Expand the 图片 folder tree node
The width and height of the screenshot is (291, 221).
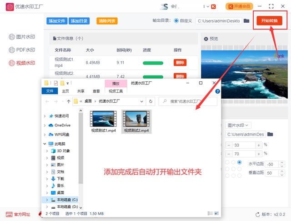tap(47, 165)
